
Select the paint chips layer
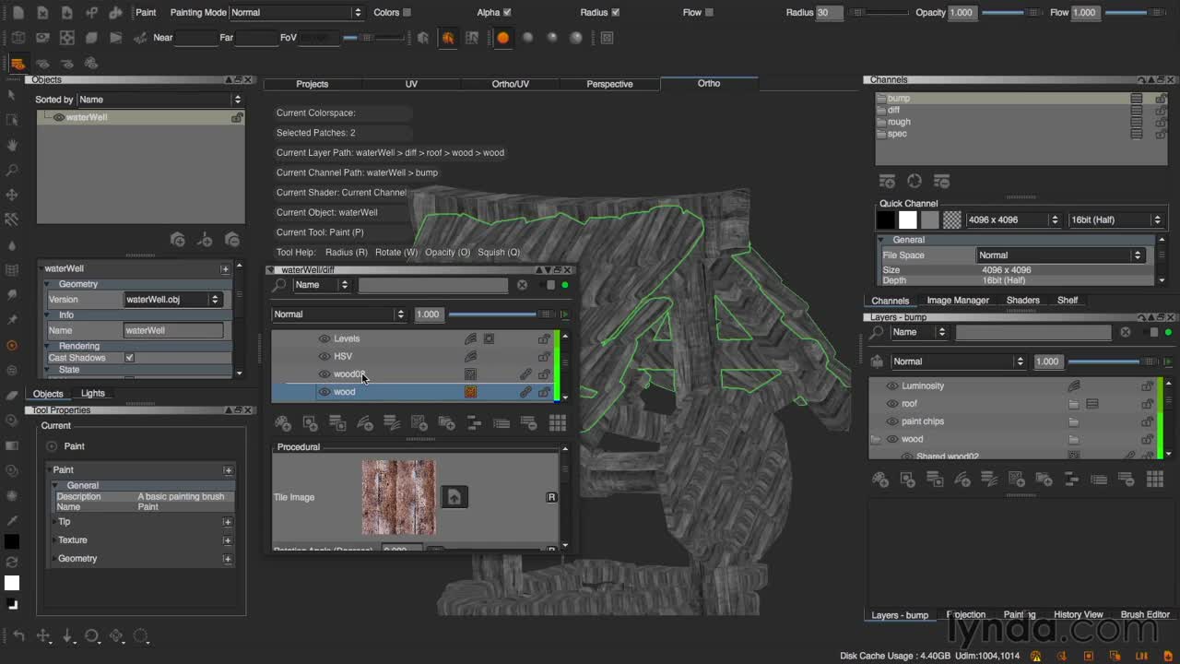923,421
